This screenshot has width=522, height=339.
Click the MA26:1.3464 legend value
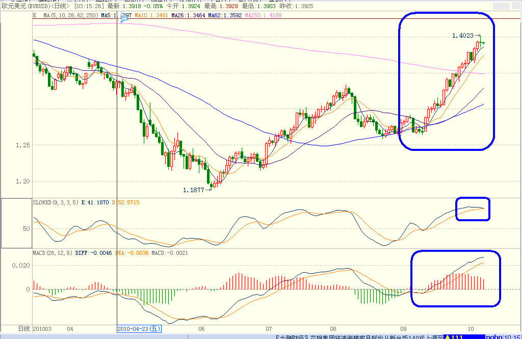coord(189,15)
